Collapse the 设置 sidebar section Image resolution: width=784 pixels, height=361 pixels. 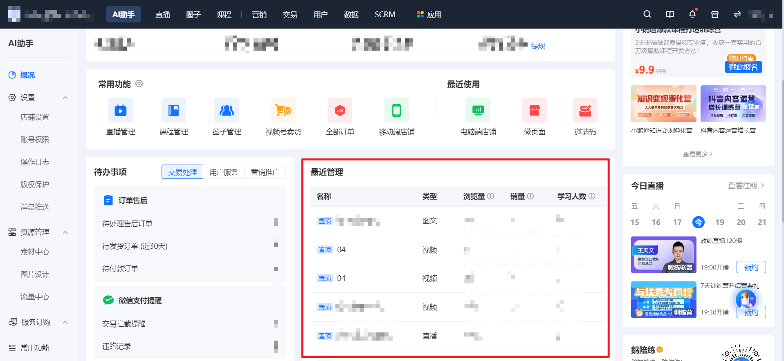click(x=65, y=98)
